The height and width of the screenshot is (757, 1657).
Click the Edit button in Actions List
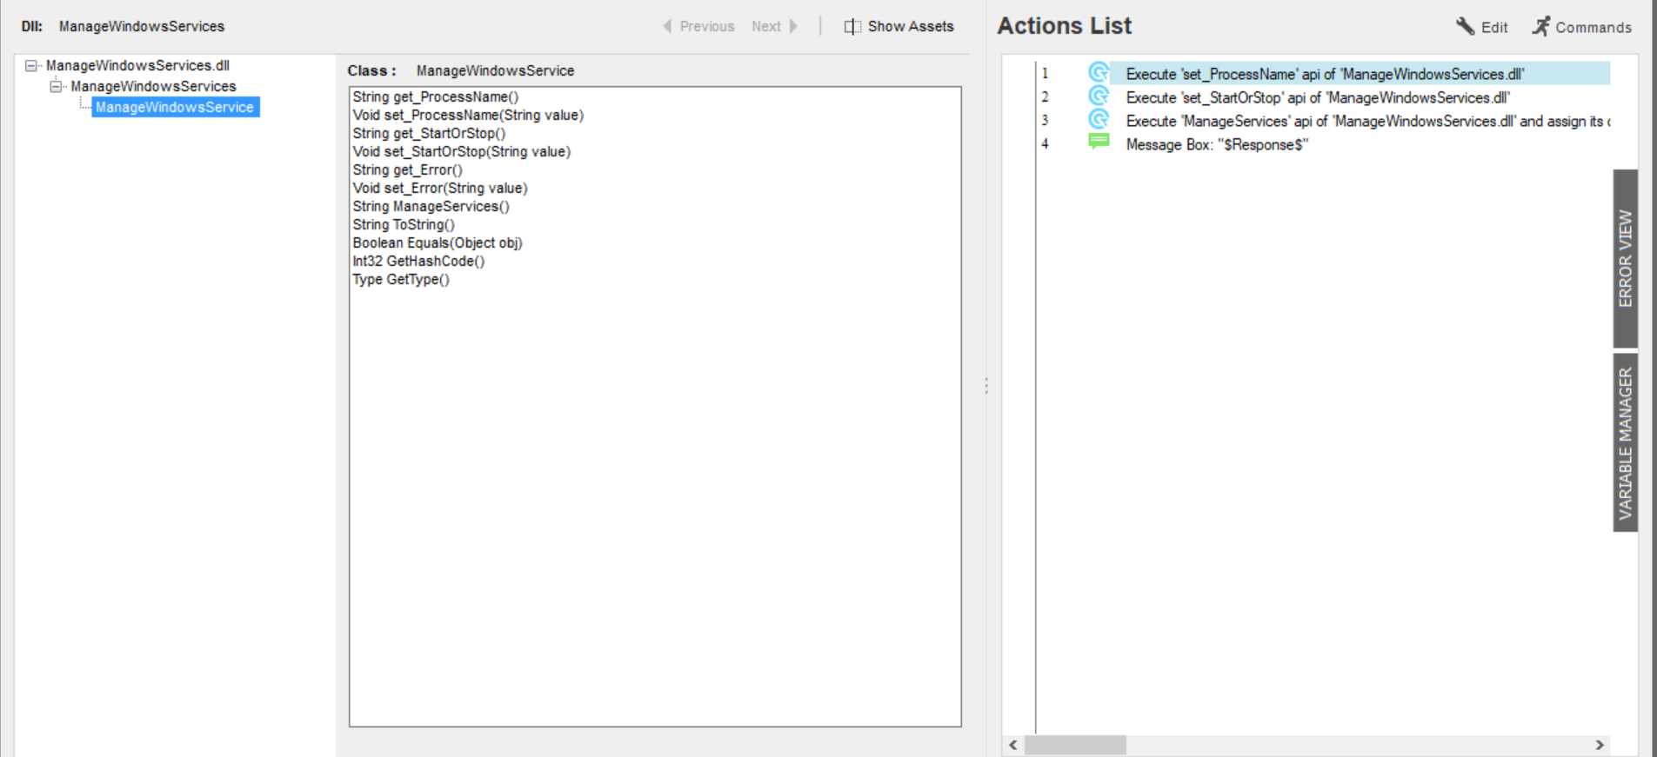(1482, 27)
